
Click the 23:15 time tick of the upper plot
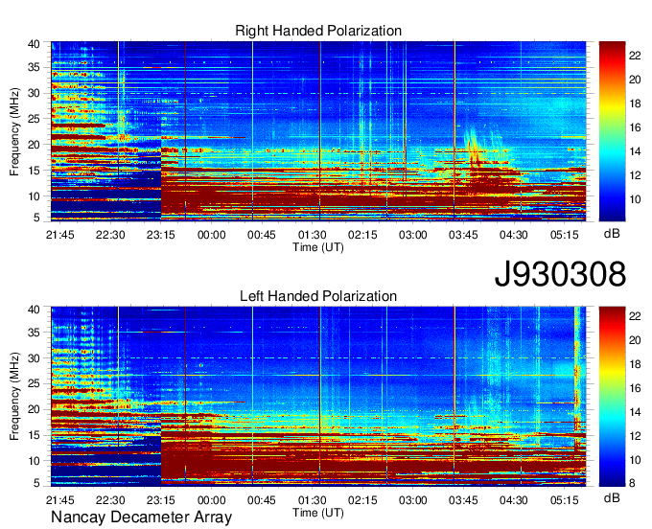160,235
